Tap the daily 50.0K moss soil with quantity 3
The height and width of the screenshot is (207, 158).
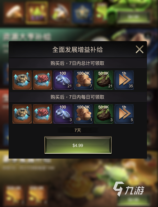coord(104,114)
